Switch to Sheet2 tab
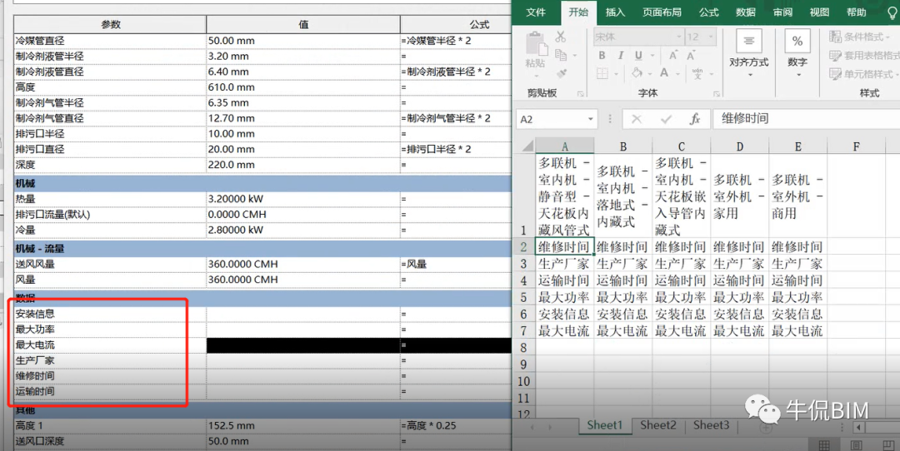The width and height of the screenshot is (900, 451). [657, 425]
